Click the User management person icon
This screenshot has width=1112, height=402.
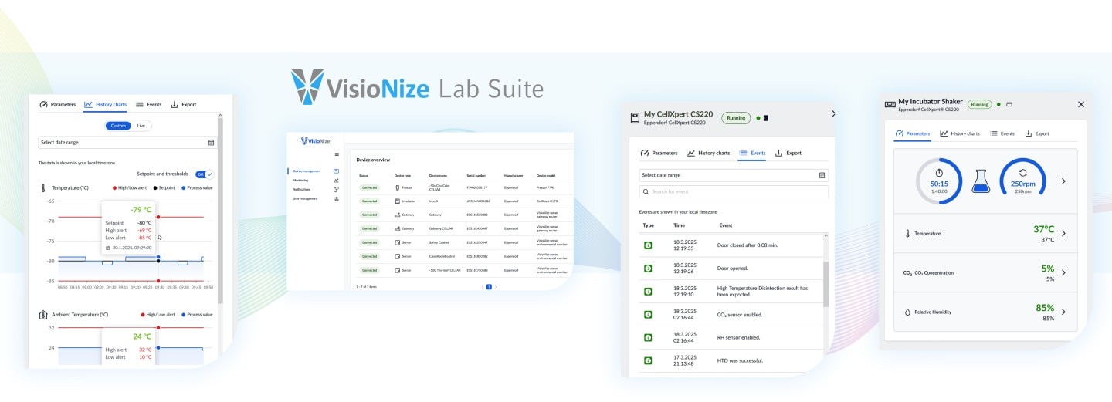coord(336,198)
